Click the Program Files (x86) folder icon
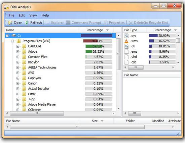 (18, 41)
